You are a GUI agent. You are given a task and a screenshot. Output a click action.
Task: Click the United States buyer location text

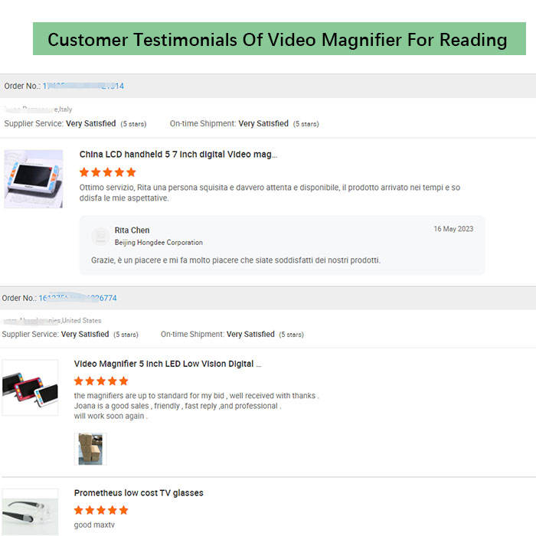pos(52,320)
